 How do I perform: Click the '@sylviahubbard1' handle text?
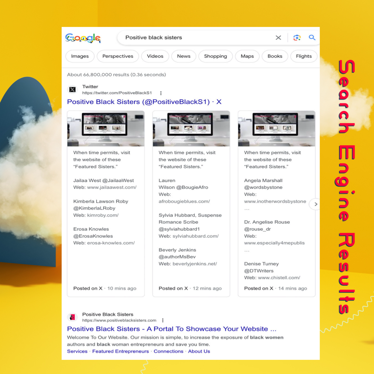pyautogui.click(x=179, y=229)
